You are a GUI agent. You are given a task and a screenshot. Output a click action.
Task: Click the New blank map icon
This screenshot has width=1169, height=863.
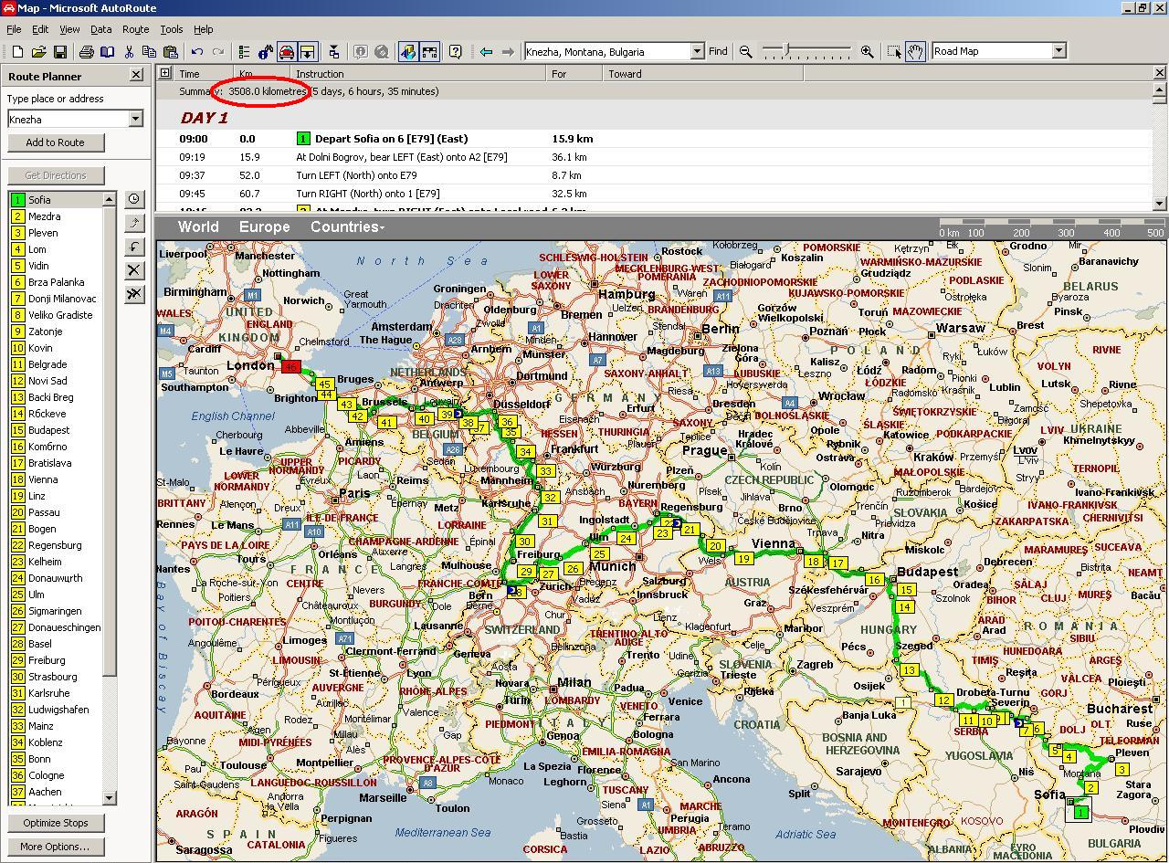[x=17, y=52]
